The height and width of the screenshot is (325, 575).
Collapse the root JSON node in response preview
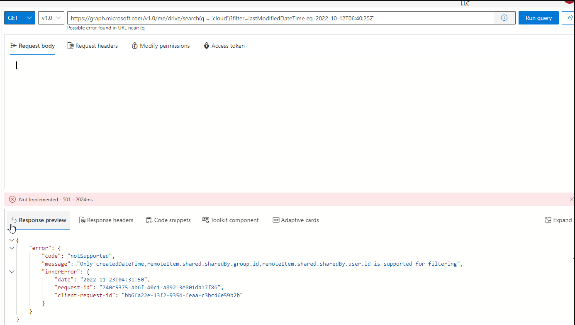[12, 240]
